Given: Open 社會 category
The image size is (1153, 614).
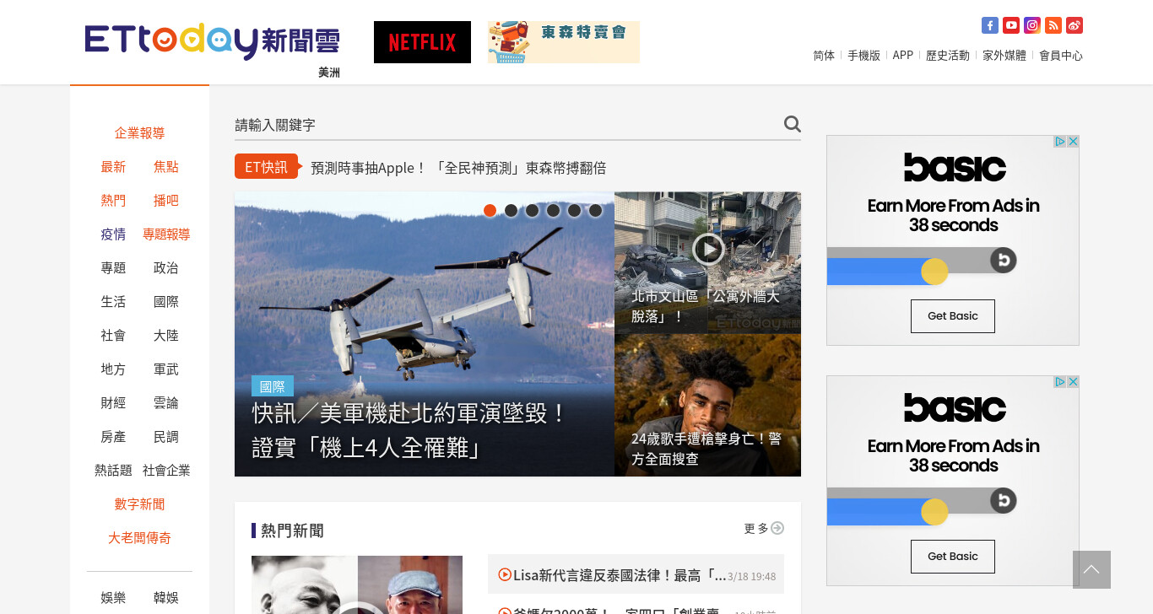Looking at the screenshot, I should coord(113,336).
